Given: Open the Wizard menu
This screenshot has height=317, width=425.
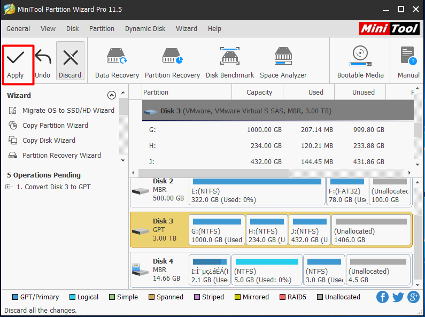Looking at the screenshot, I should [x=187, y=29].
